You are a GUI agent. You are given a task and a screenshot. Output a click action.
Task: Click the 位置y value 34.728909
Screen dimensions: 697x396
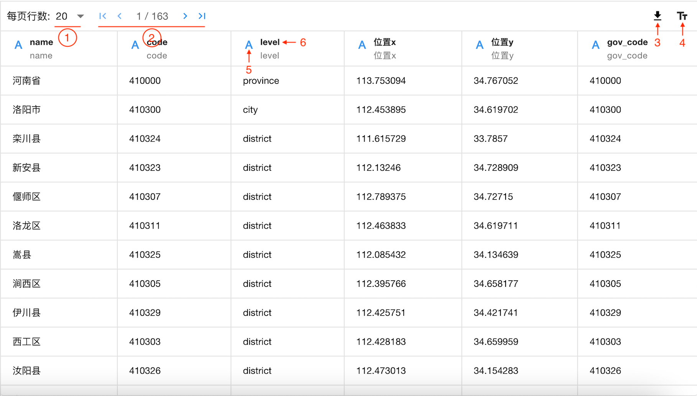tap(496, 168)
